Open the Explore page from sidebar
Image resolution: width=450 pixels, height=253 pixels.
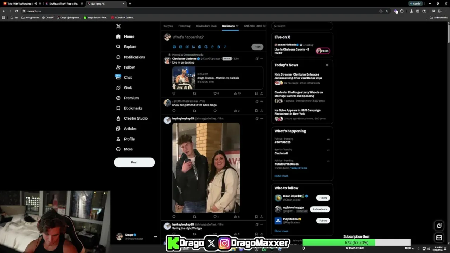(x=126, y=47)
